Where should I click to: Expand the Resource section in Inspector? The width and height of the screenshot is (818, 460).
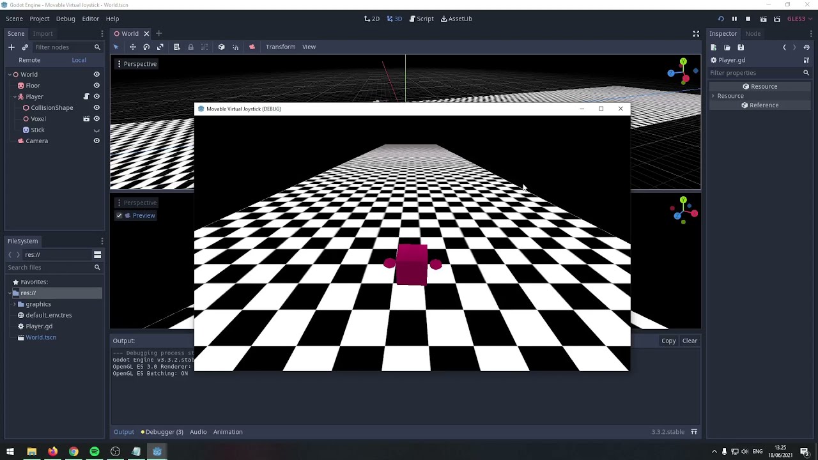point(713,96)
